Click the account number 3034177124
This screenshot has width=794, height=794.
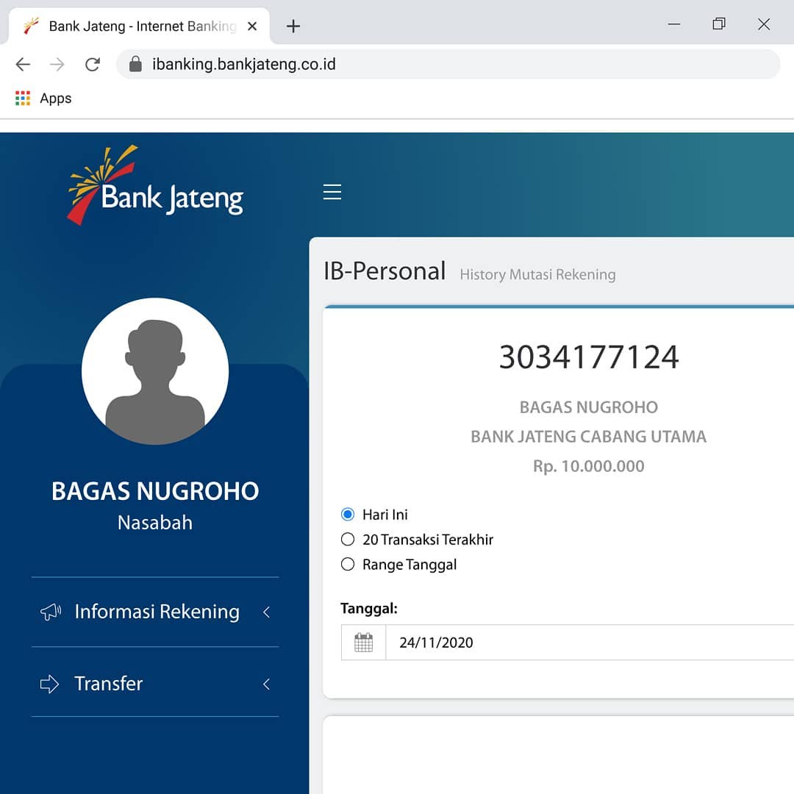[x=588, y=357]
